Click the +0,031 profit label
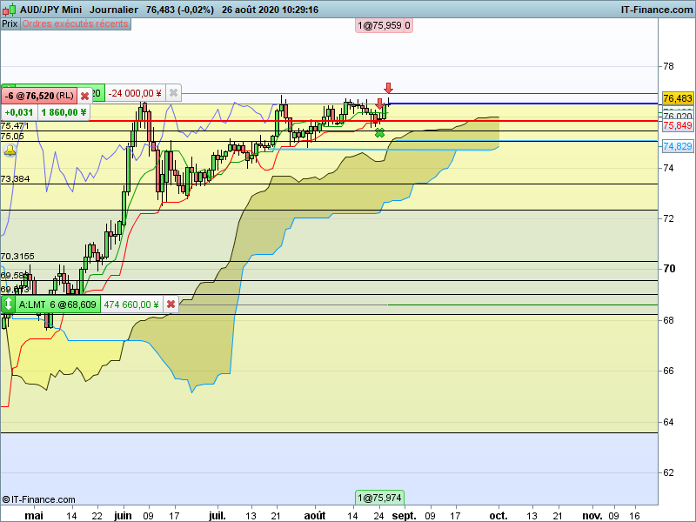696x522 pixels. coord(18,112)
